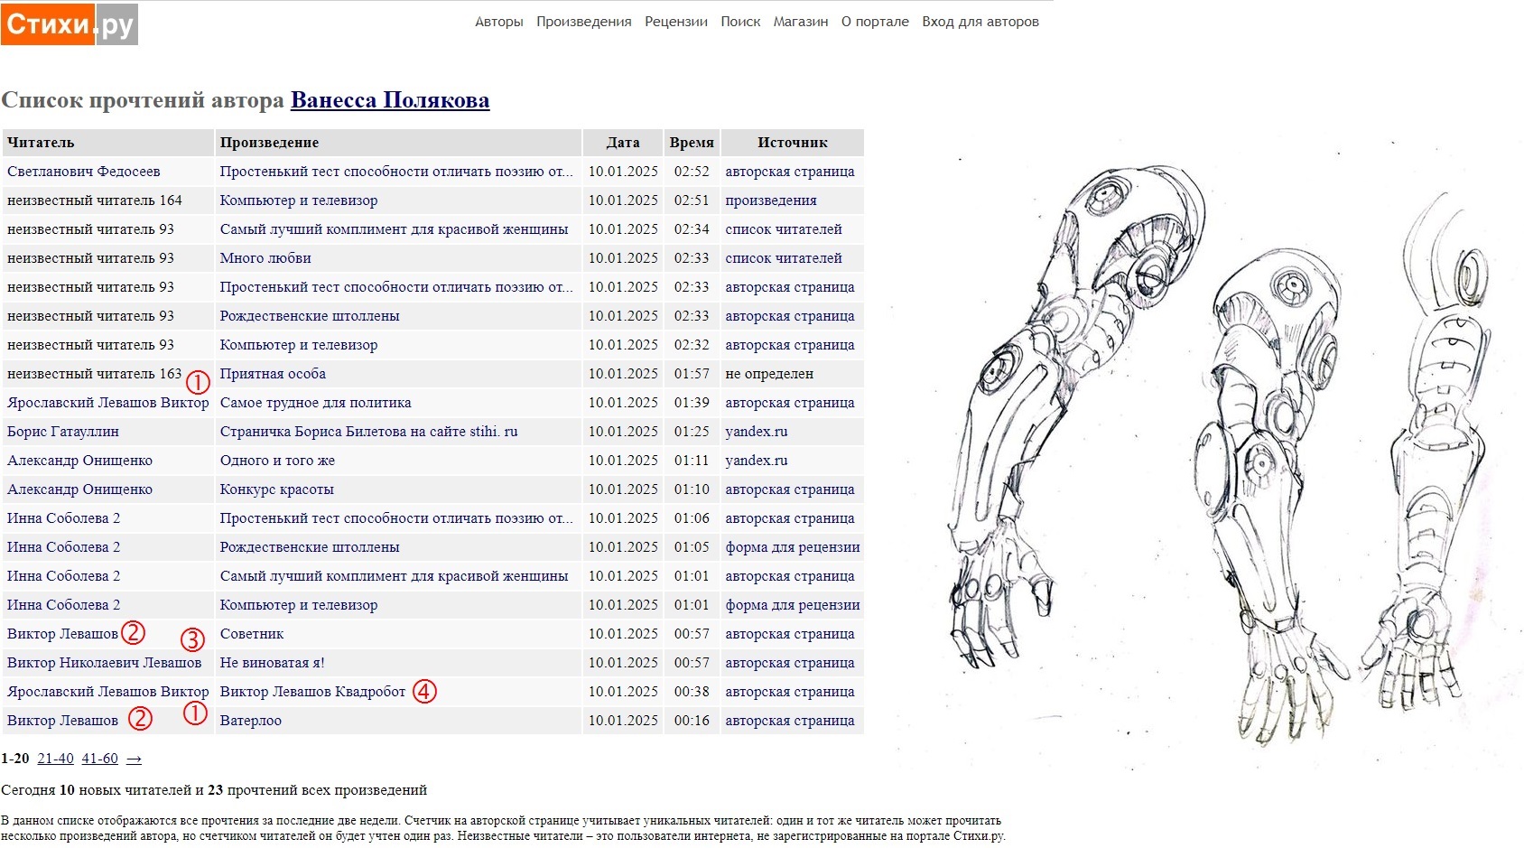The image size is (1524, 848).
Task: Open the Магазин menu item
Action: (801, 22)
